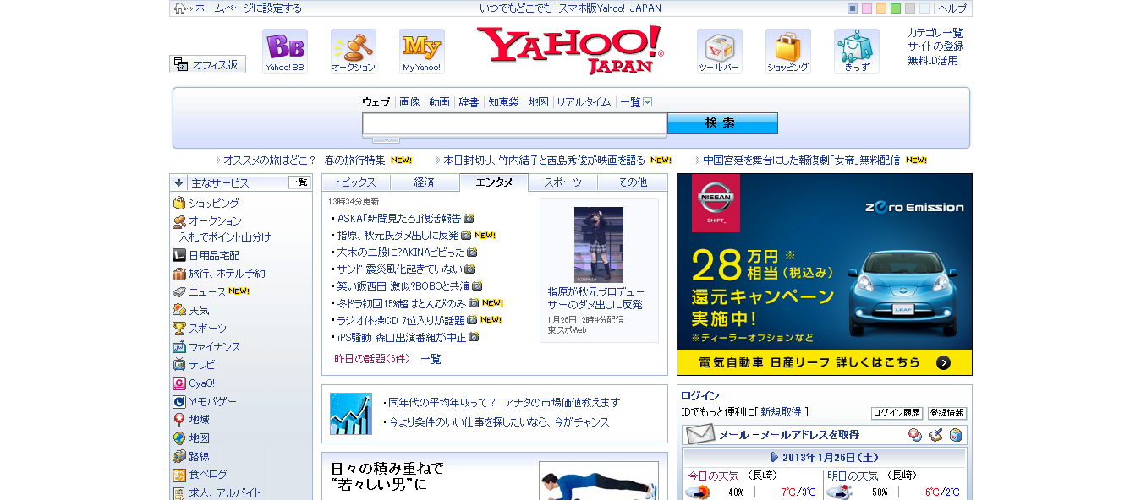Select the dark blue theme swatch

coord(853,8)
